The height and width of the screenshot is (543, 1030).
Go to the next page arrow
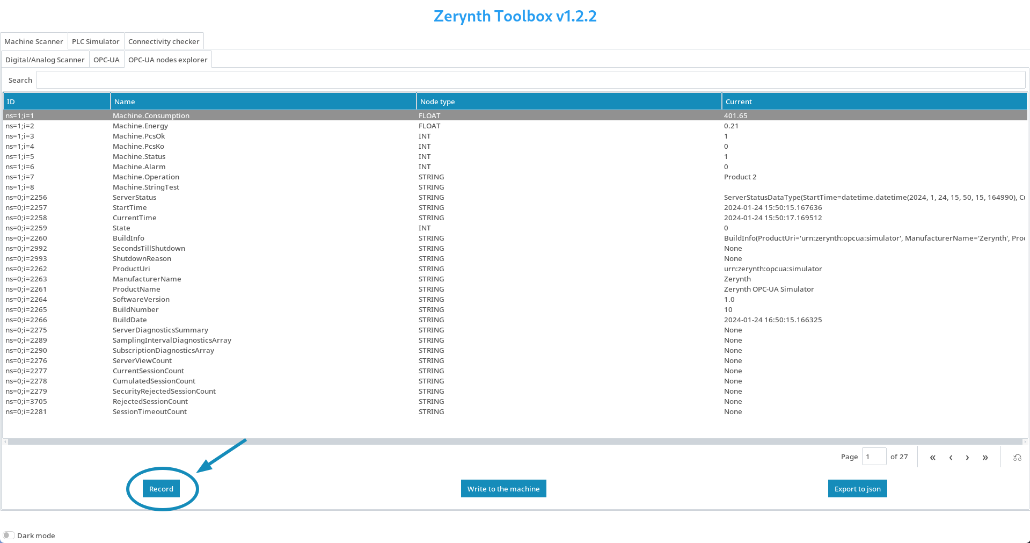point(967,458)
